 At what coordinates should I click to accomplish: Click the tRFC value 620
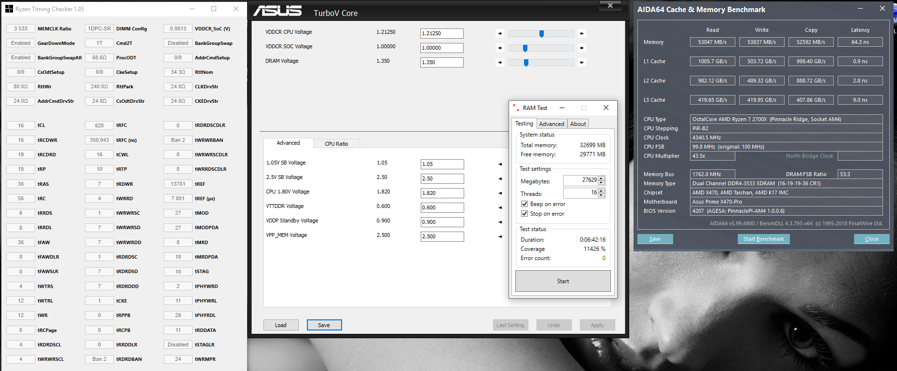[99, 125]
